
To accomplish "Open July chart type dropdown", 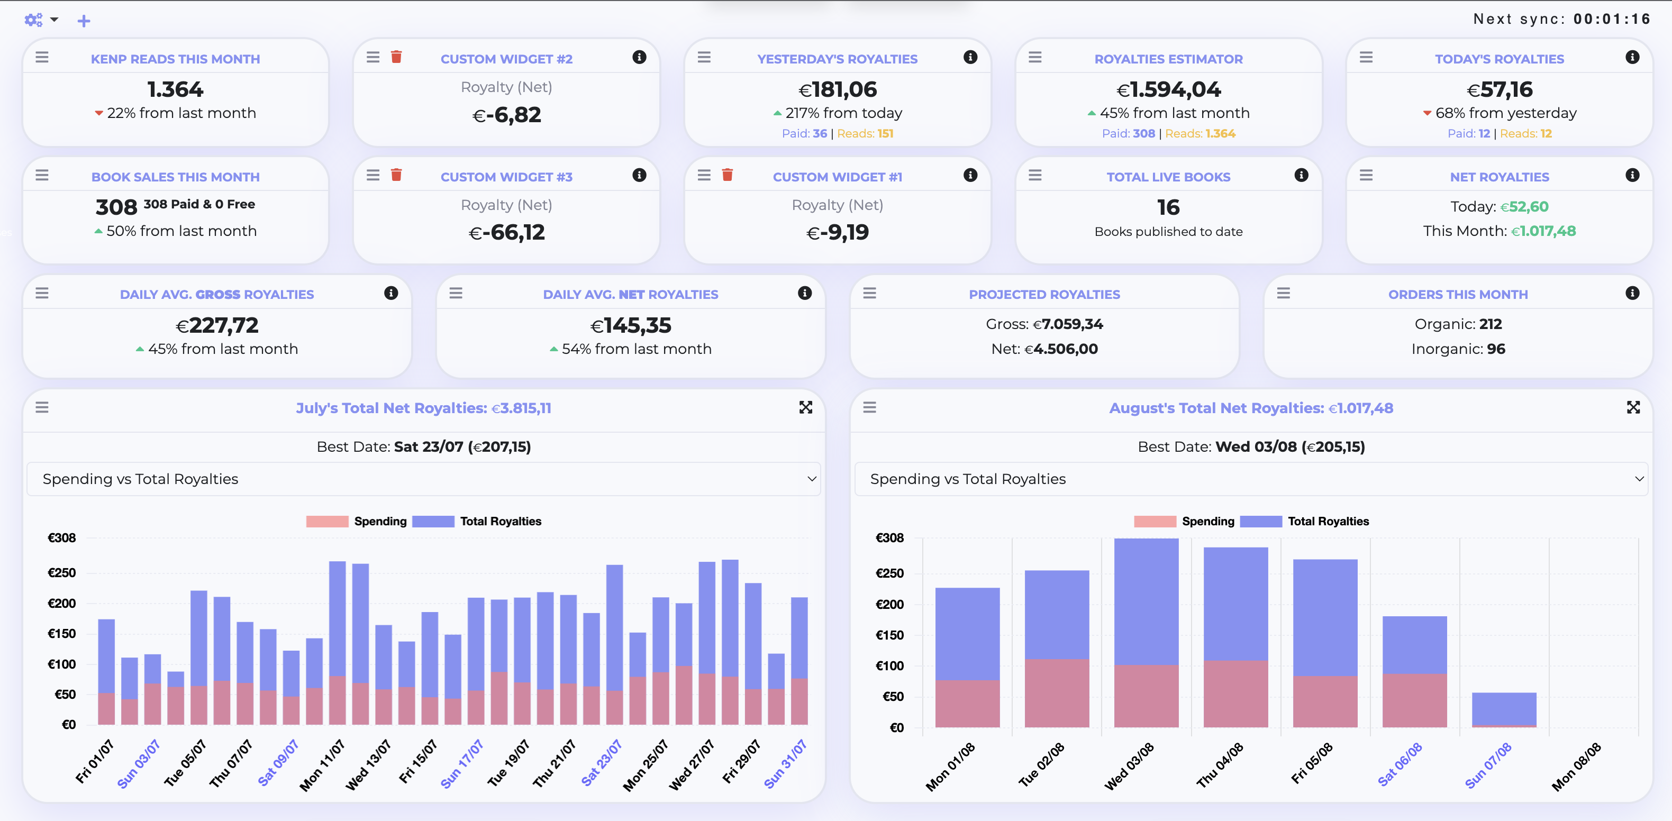I will click(x=424, y=479).
